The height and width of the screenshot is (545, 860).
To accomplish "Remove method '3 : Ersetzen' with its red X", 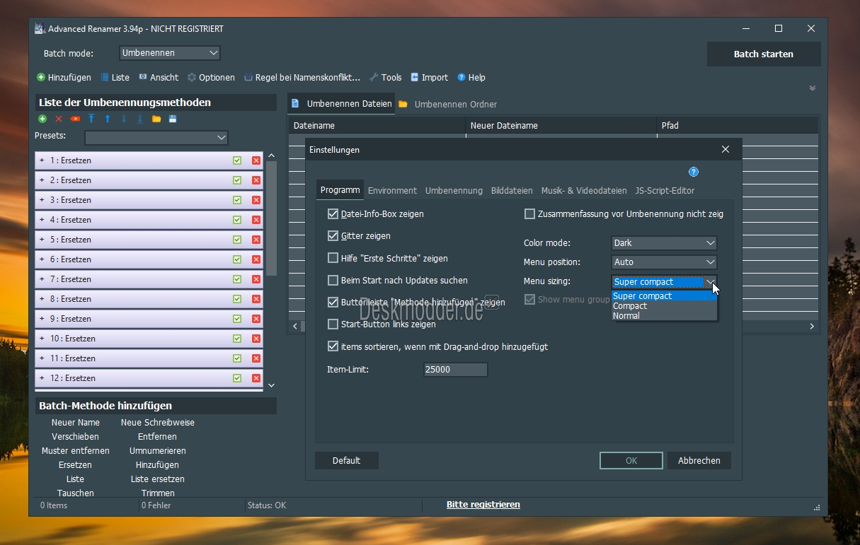I will tap(256, 200).
